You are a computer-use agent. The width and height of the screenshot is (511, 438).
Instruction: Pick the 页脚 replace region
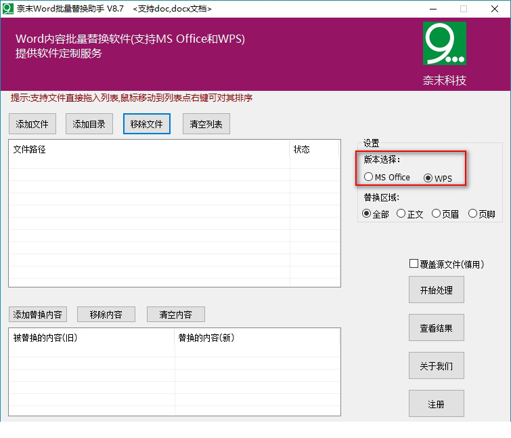point(473,214)
